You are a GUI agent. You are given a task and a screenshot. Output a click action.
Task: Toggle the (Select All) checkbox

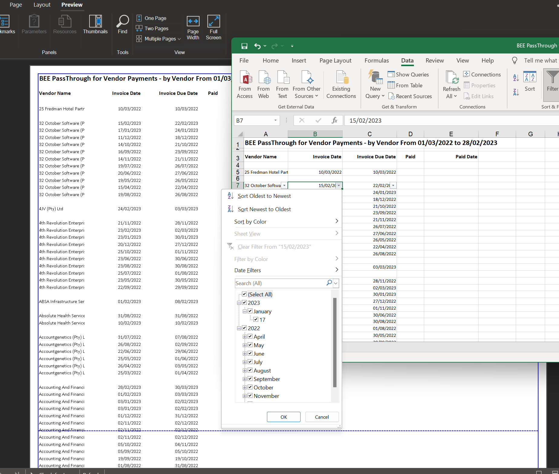pos(244,294)
